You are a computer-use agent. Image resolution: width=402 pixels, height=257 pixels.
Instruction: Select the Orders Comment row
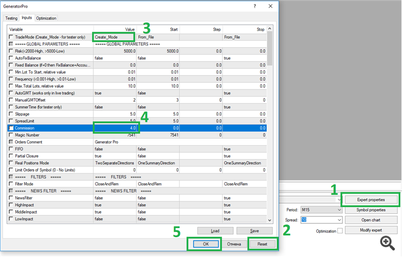[x=137, y=142]
